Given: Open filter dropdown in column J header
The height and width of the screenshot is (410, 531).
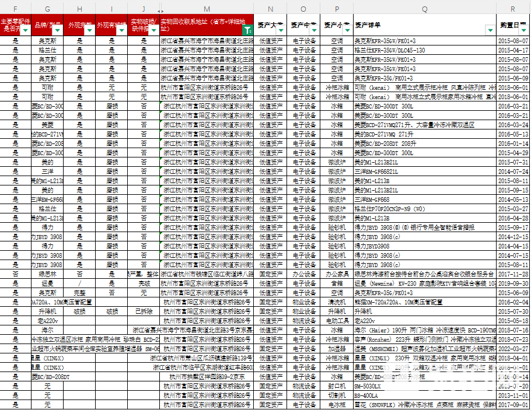Looking at the screenshot, I should 153,30.
